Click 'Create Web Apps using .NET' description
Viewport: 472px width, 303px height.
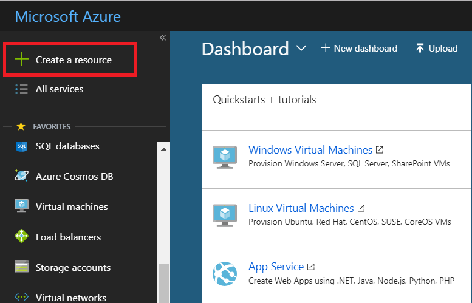click(x=351, y=281)
